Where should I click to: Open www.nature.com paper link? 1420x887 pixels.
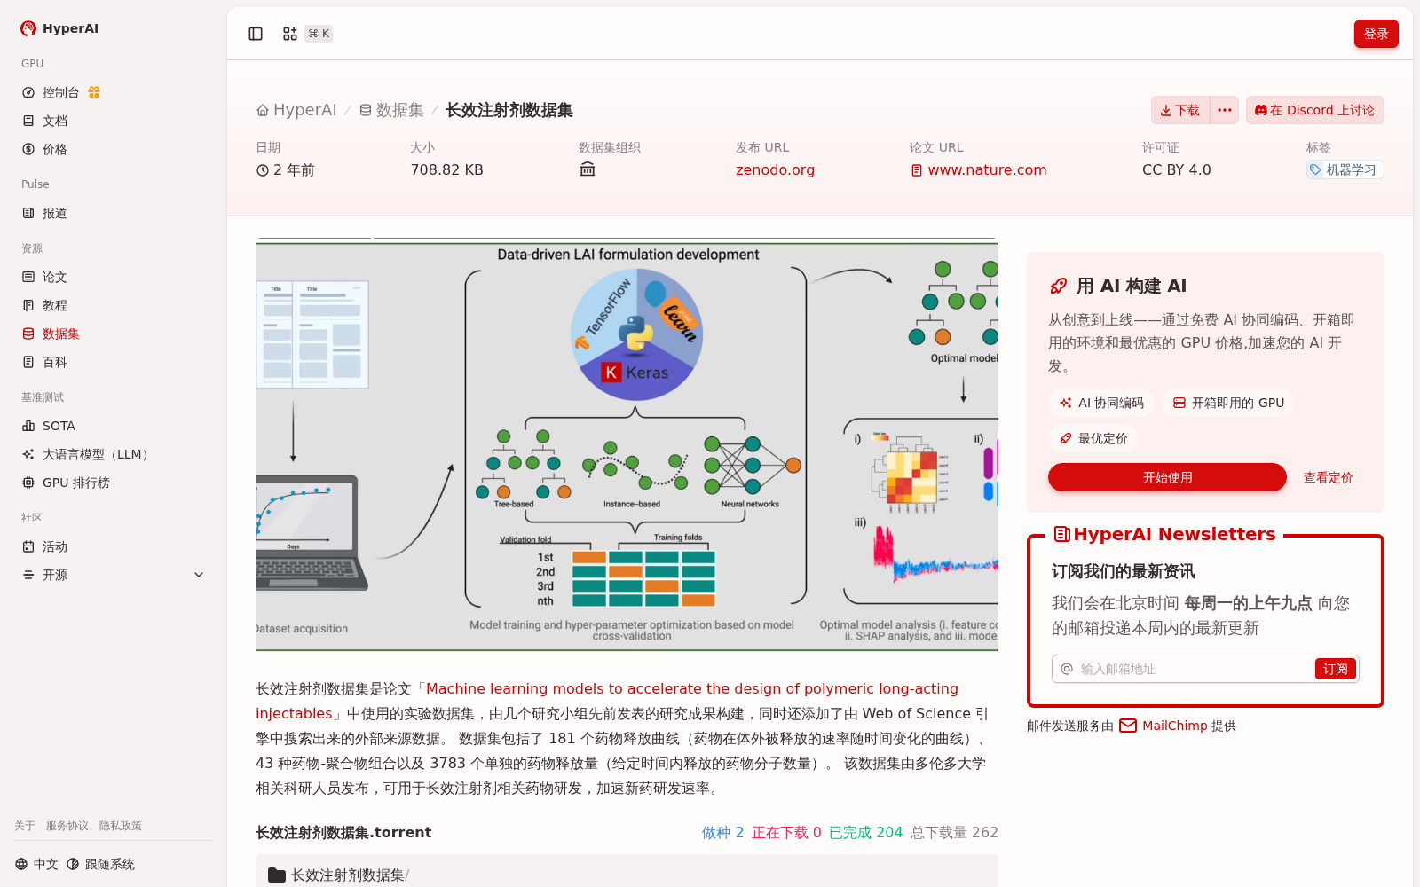coord(978,169)
